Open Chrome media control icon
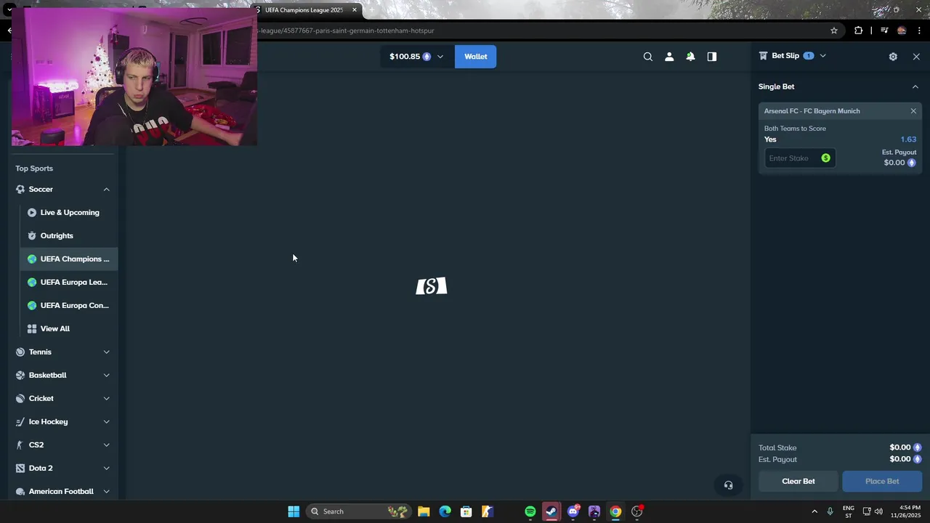Screen dimensions: 930x523 [884, 31]
